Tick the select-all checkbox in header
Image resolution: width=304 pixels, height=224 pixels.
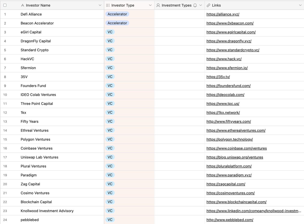pyautogui.click(x=5, y=5)
